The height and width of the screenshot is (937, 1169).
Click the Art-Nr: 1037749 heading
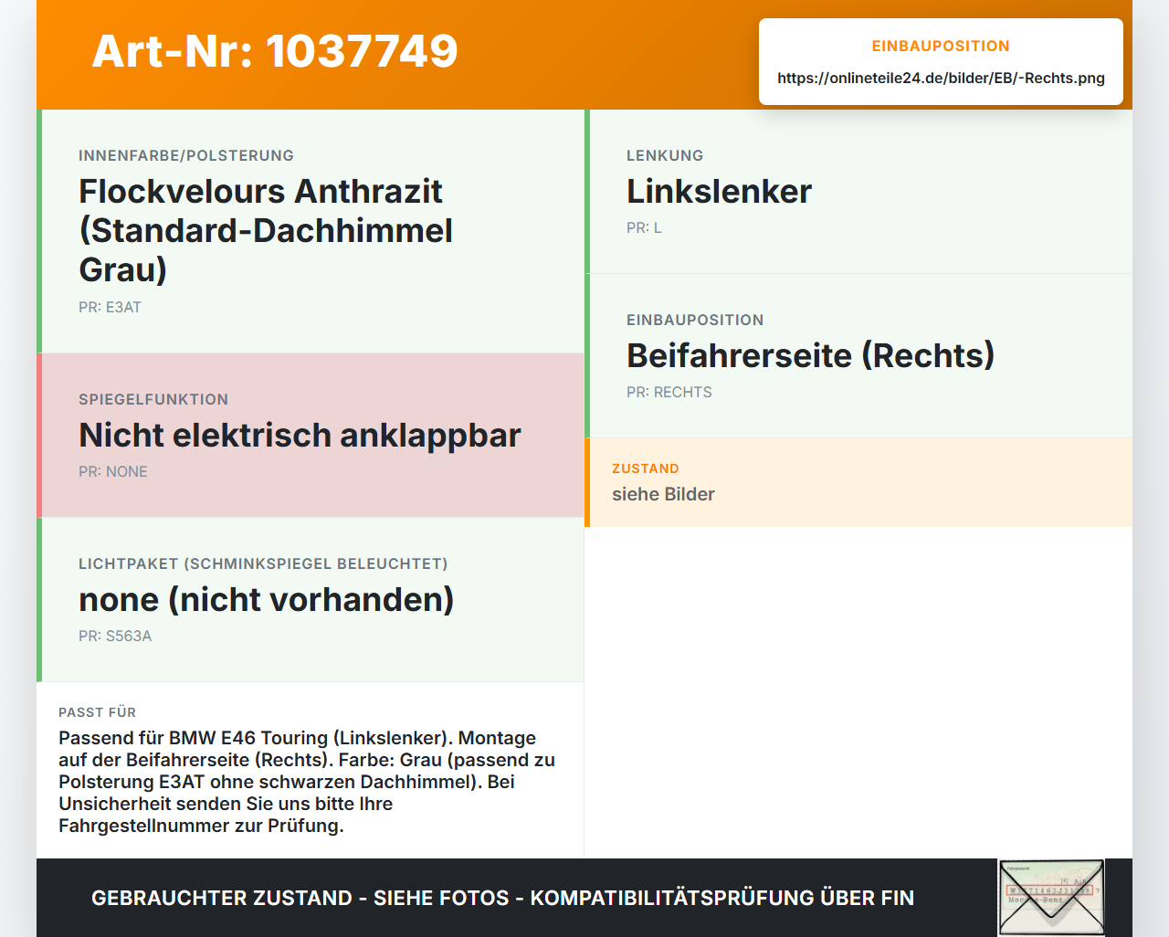(x=275, y=51)
